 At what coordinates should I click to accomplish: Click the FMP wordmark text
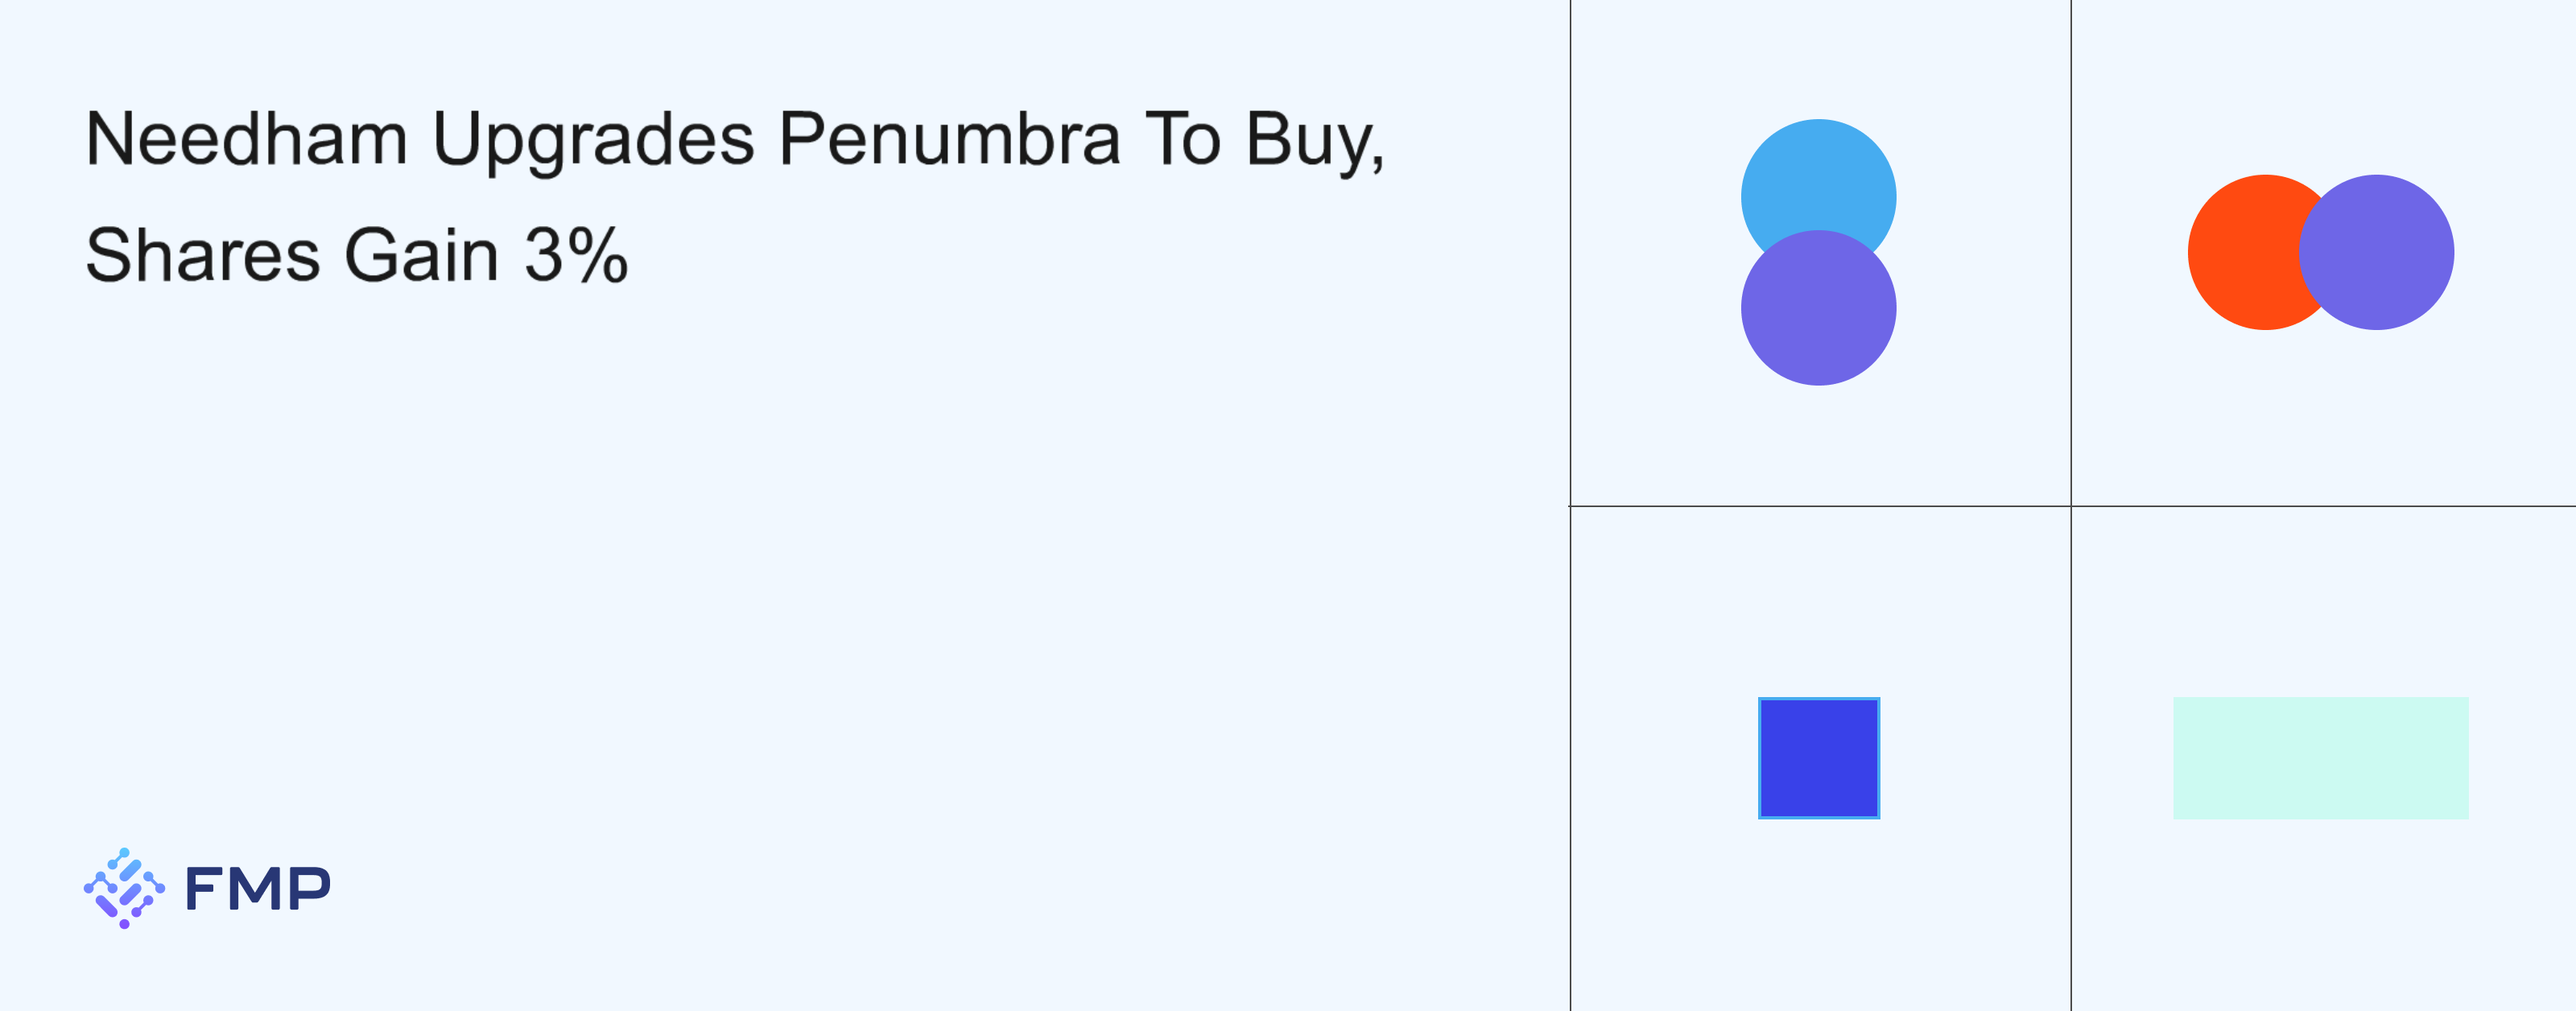click(x=258, y=888)
